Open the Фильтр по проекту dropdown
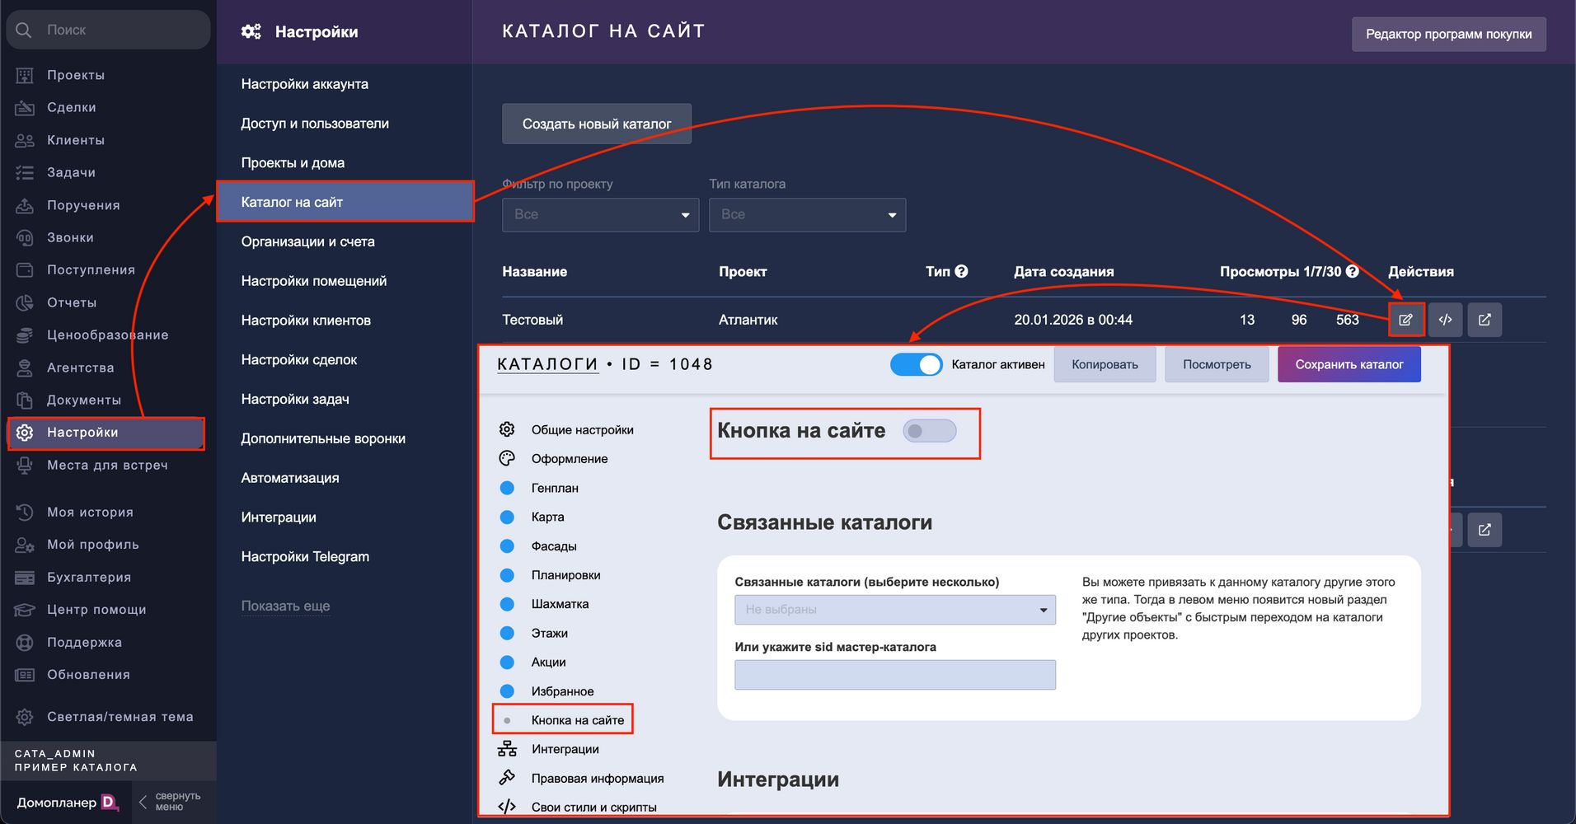 [600, 215]
